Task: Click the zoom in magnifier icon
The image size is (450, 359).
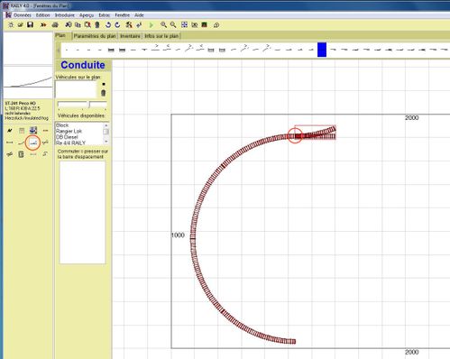Action: (163, 24)
